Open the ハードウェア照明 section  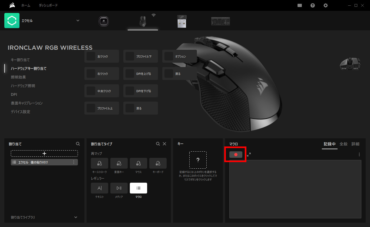[x=23, y=86]
